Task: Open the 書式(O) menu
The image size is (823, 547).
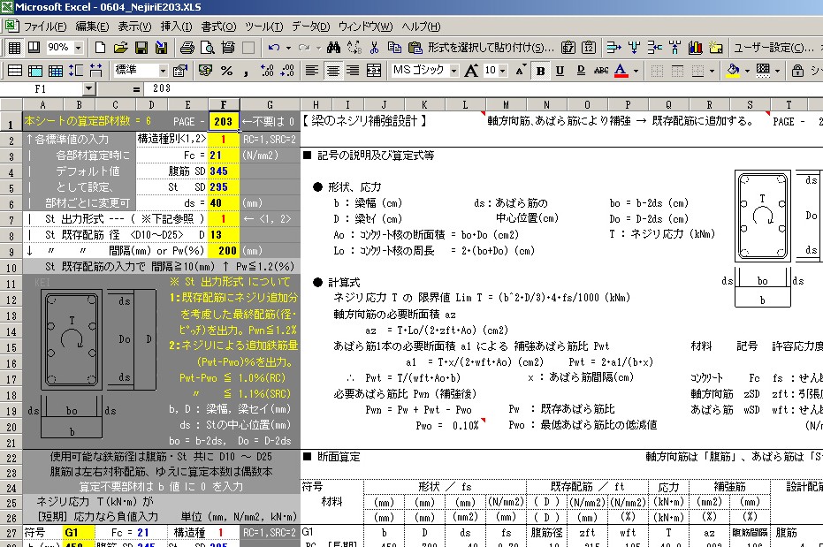Action: pyautogui.click(x=219, y=27)
